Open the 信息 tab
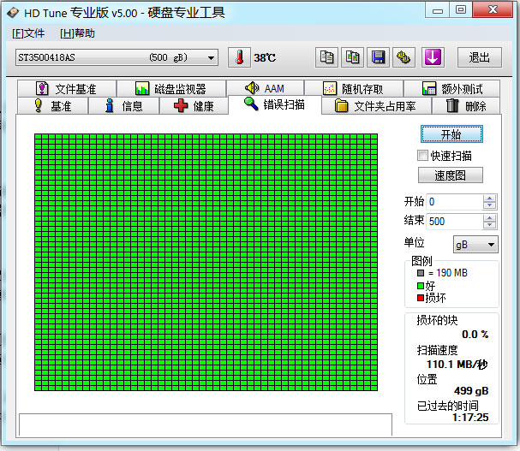Screen dimensions: 520x451 pyautogui.click(x=124, y=106)
